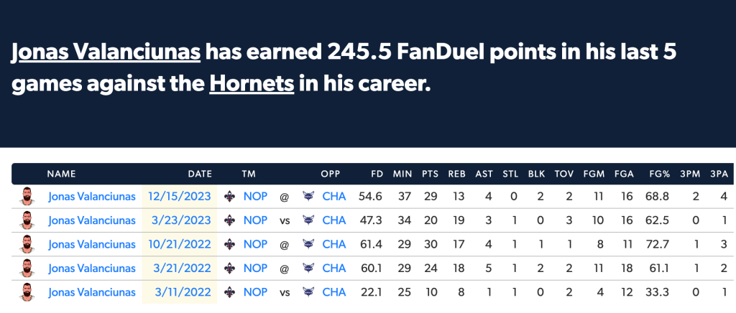Click Pelicans logo in 3/23/2023 row
This screenshot has width=736, height=313.
(229, 220)
